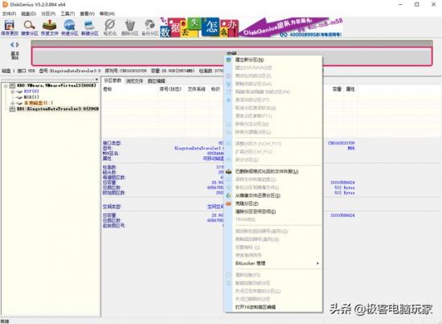Click the Backup Partition toolbar icon
Viewport: 442px width, 324px height.
click(149, 26)
